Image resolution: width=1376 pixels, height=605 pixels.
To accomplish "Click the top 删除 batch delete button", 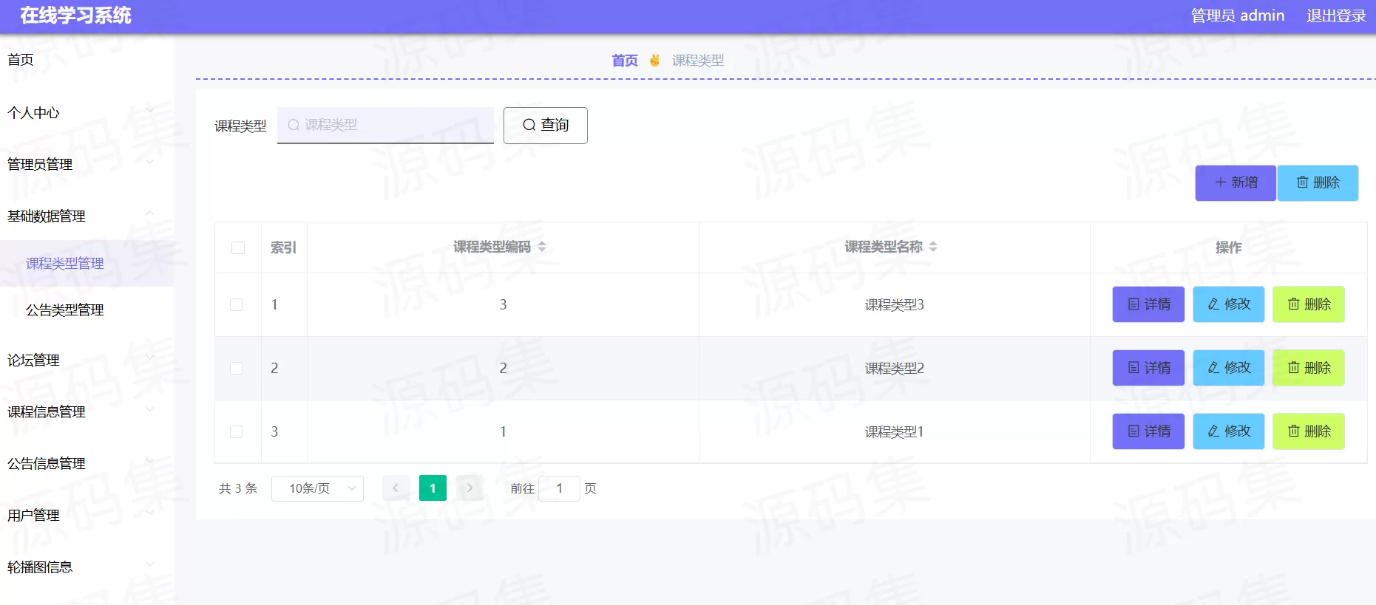I will point(1318,182).
